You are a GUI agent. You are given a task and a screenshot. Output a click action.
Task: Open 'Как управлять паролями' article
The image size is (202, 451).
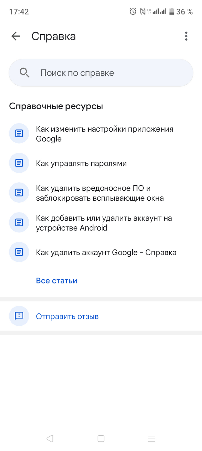81,163
